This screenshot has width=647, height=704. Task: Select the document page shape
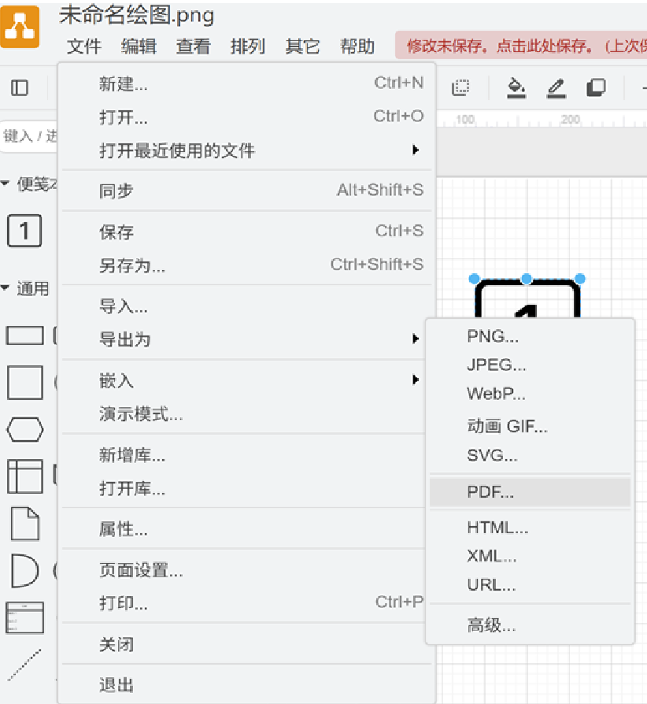coord(25,524)
